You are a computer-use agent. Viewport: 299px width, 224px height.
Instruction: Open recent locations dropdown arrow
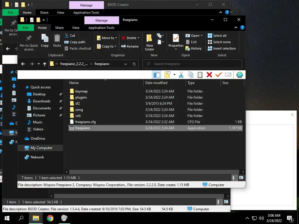(x=39, y=64)
